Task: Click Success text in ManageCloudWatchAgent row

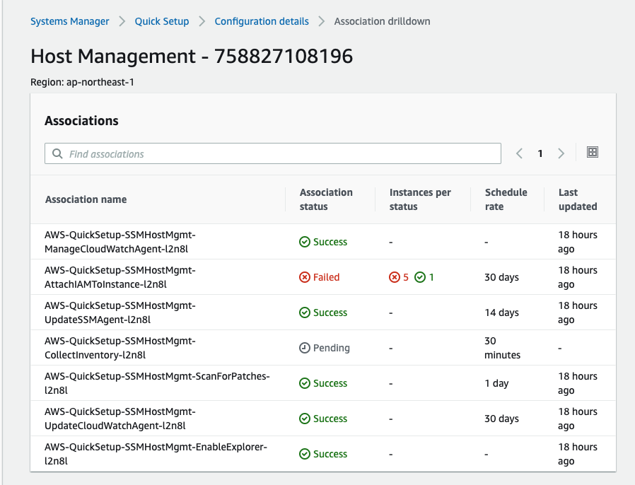Action: tap(330, 242)
